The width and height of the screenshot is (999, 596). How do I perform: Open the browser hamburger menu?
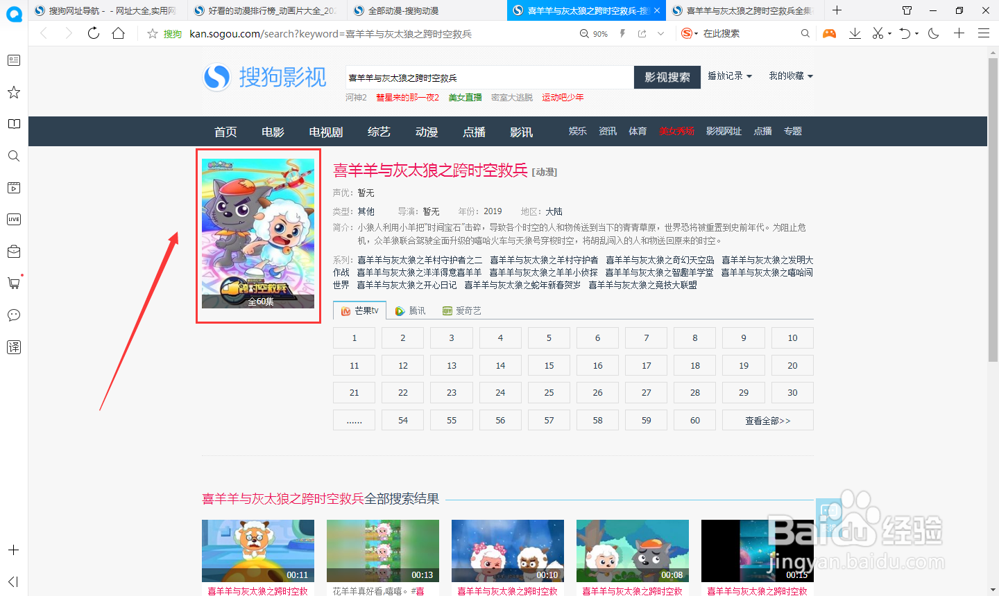coord(984,33)
